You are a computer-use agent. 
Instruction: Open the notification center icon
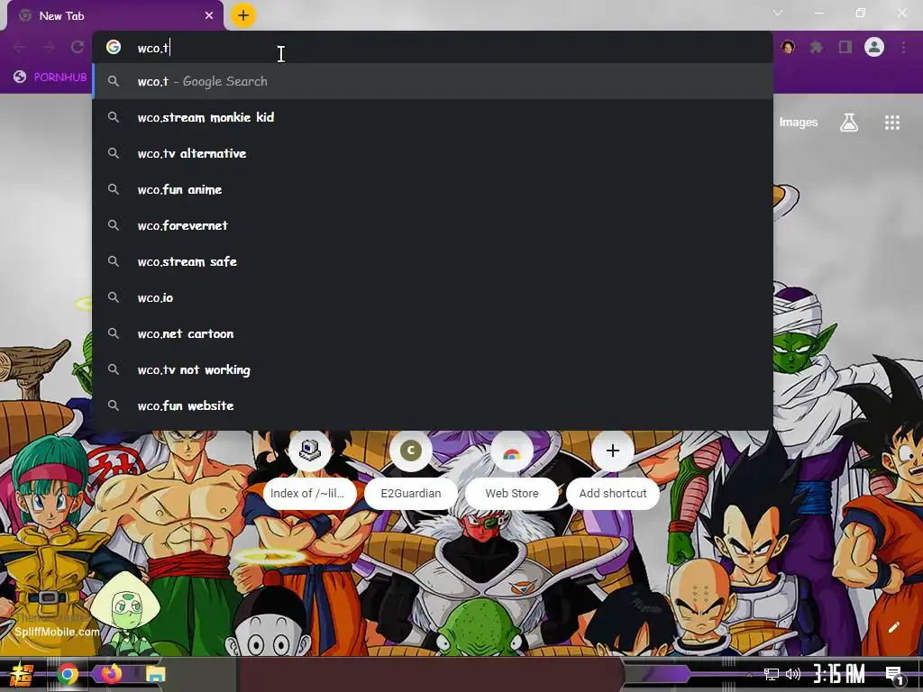click(895, 675)
